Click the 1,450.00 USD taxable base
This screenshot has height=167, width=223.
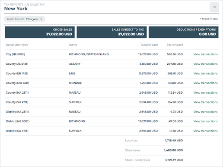tap(149, 83)
